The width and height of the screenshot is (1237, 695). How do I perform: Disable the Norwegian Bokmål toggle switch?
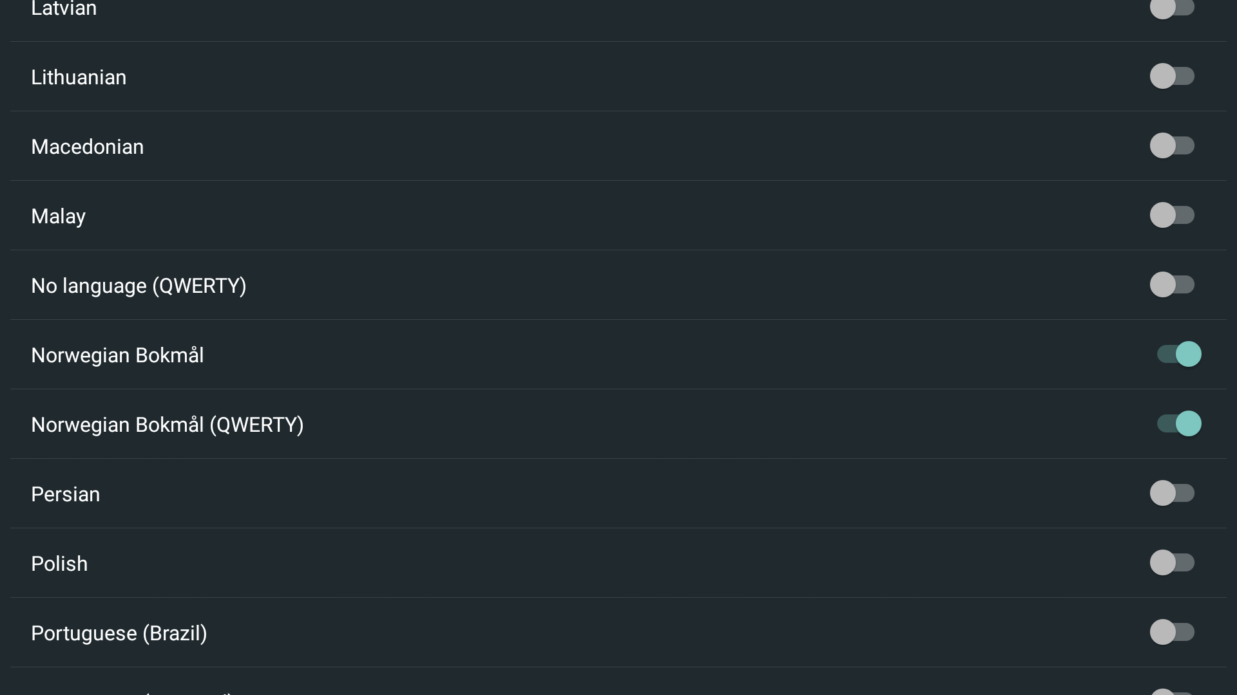point(1178,355)
